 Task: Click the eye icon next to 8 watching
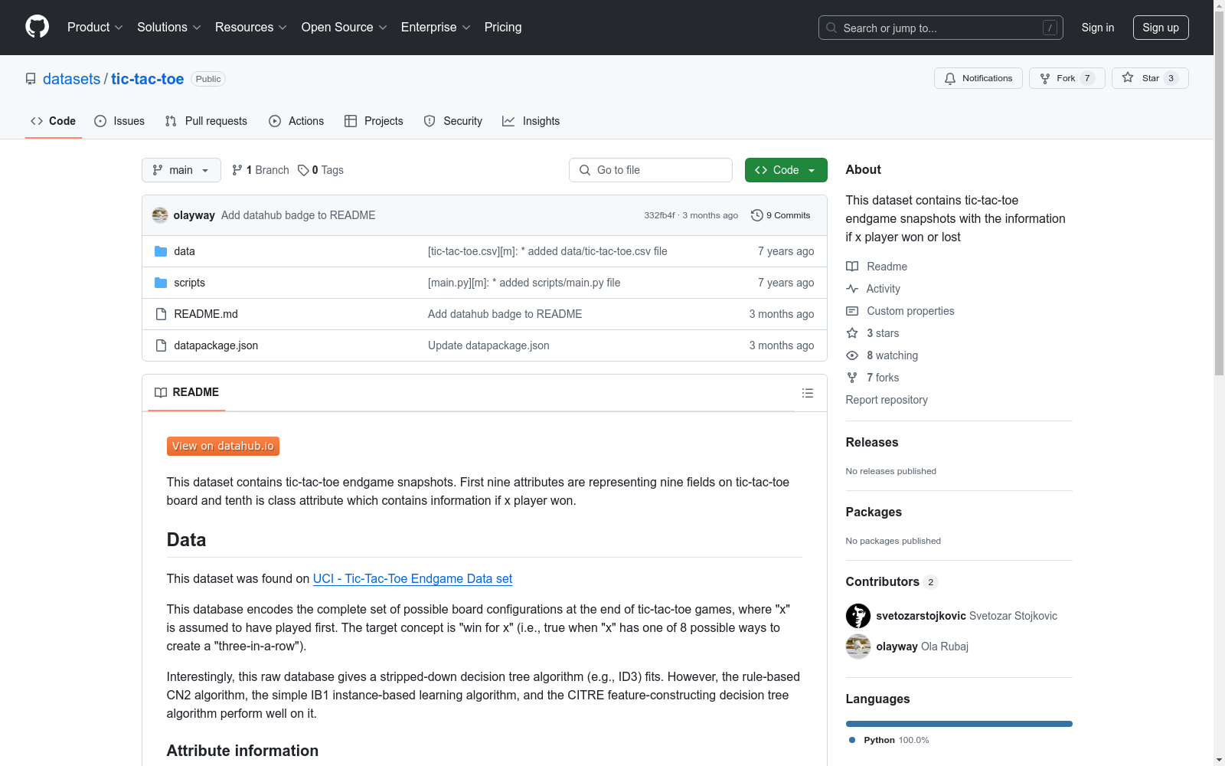point(852,355)
